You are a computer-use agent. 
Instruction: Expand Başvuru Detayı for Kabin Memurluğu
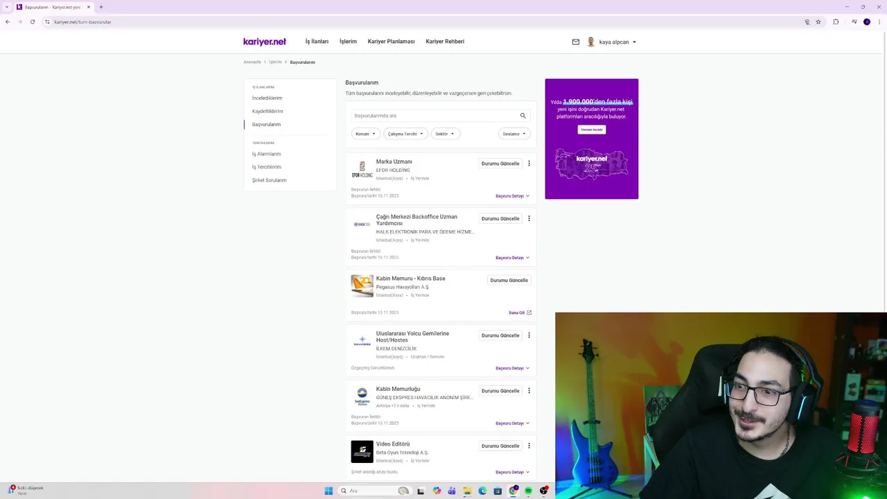[512, 423]
